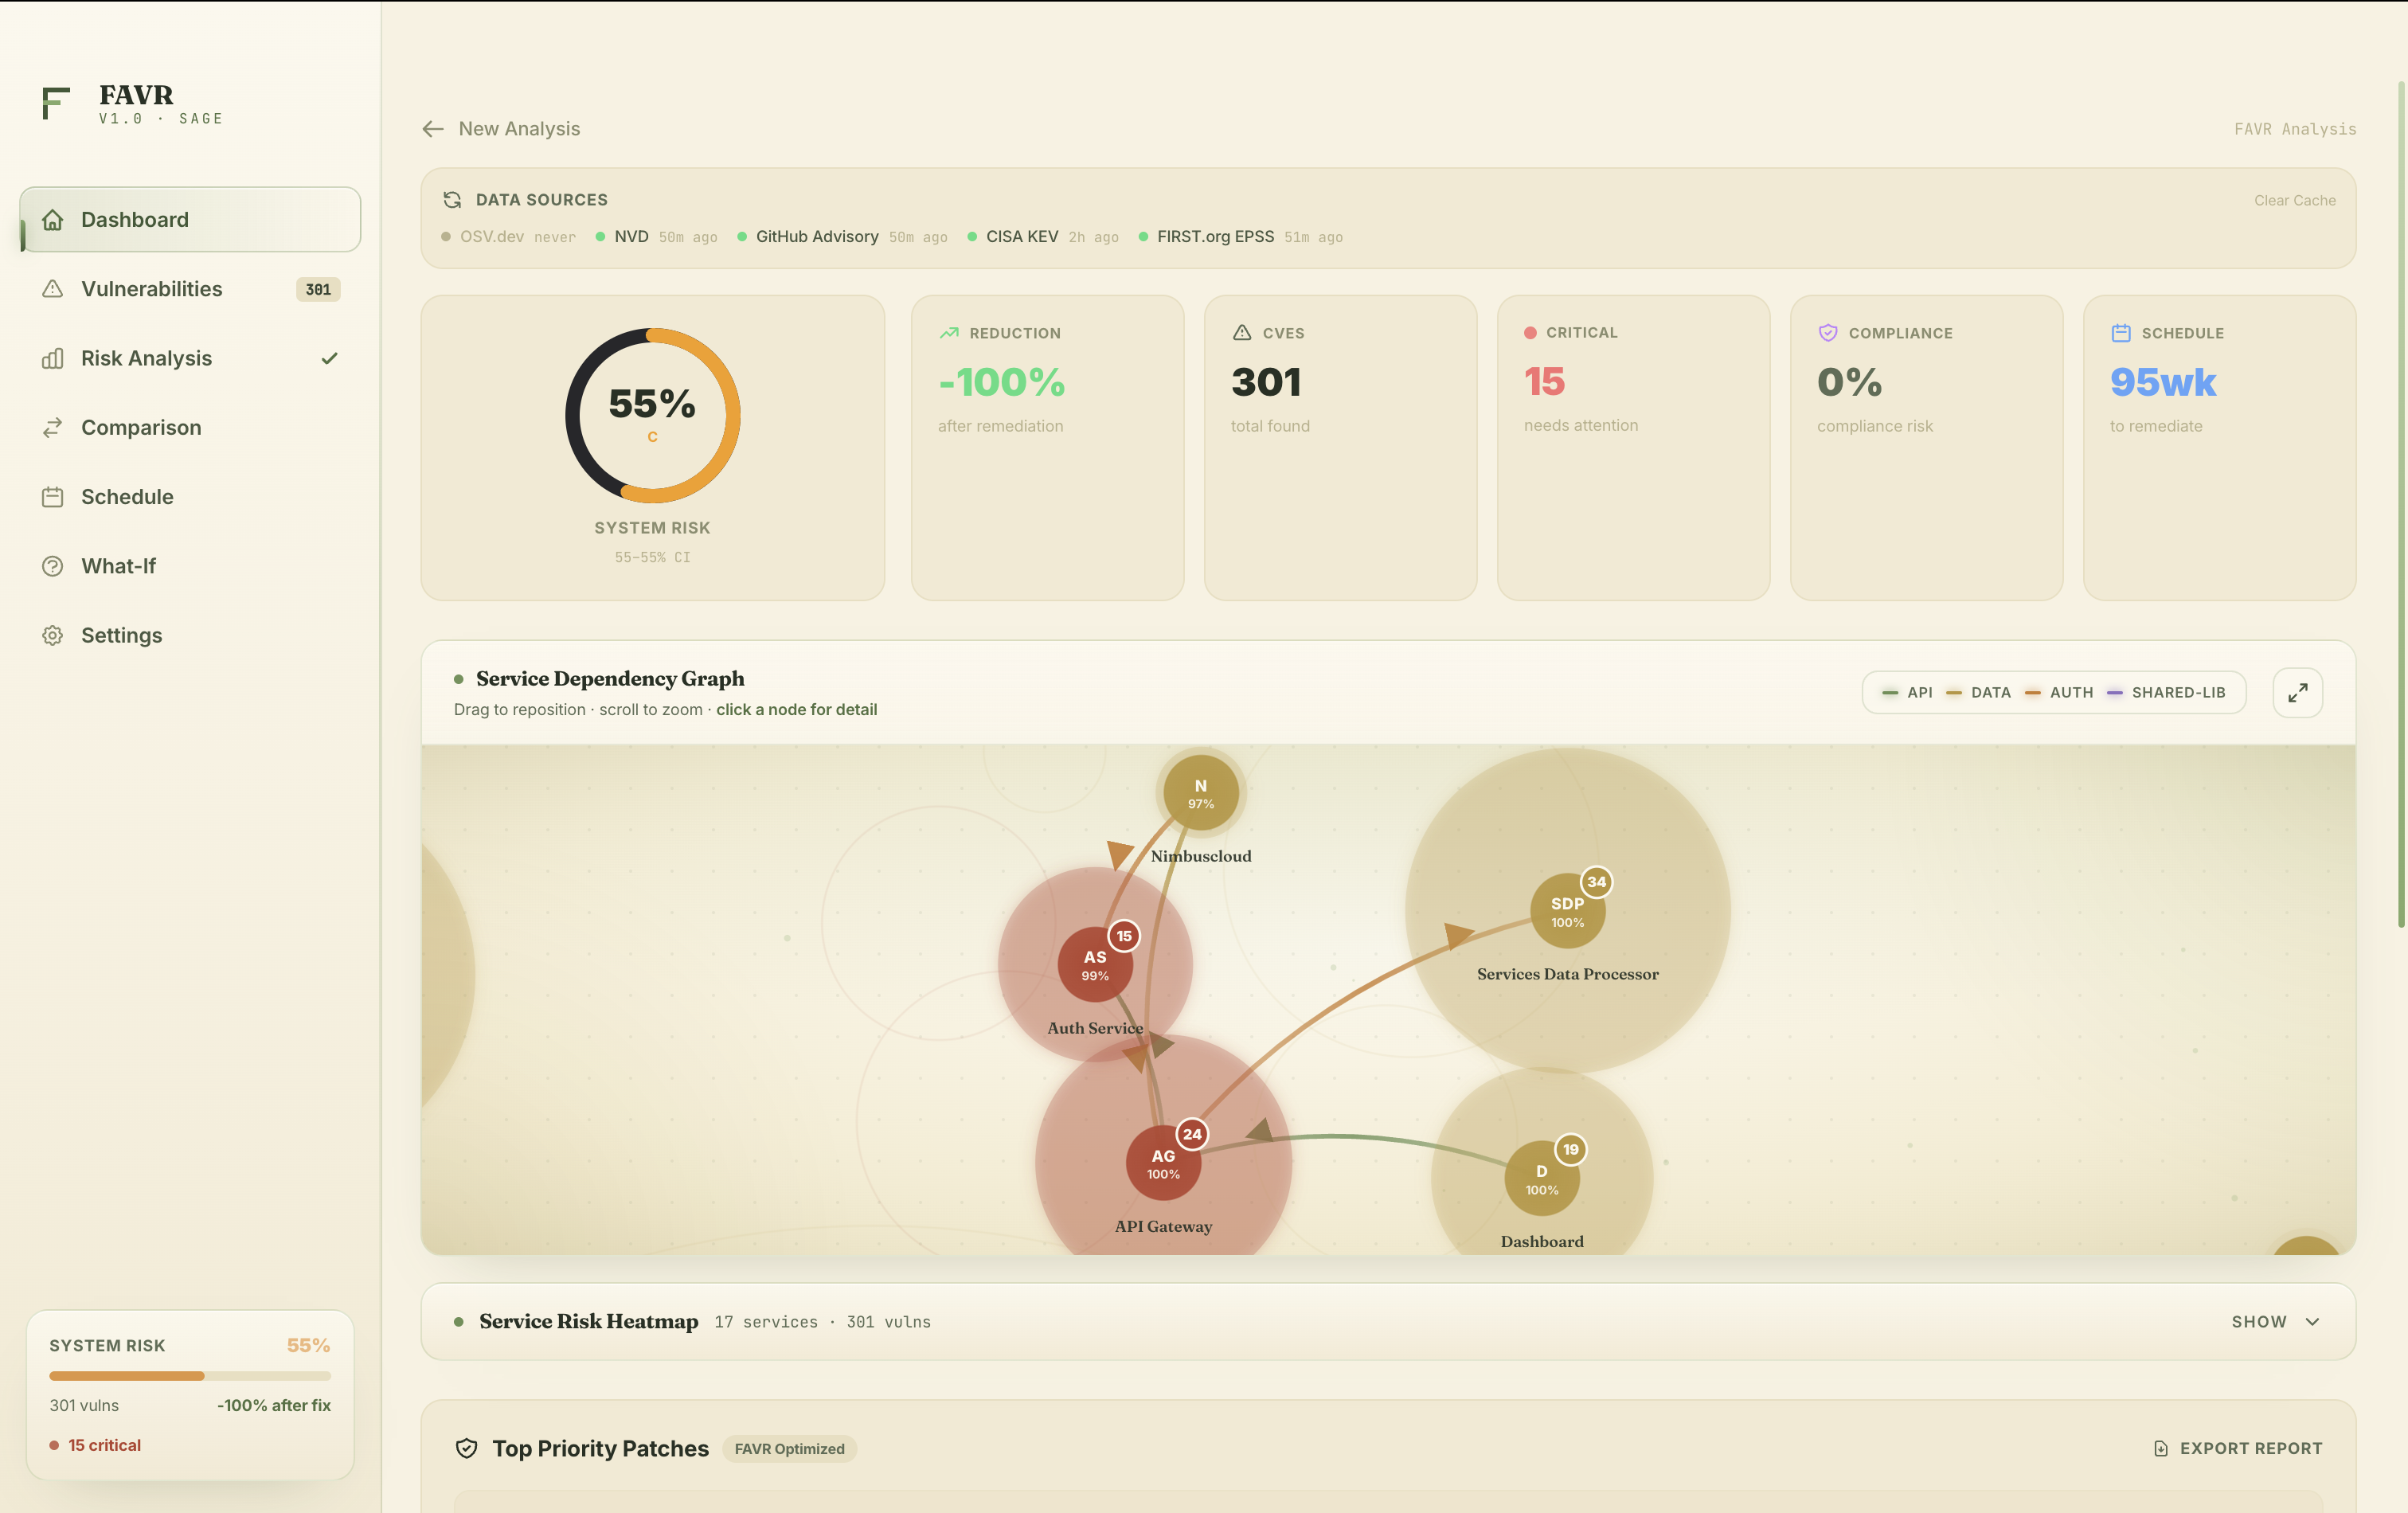Click the Schedule card calendar icon
The width and height of the screenshot is (2408, 1513).
point(2120,333)
